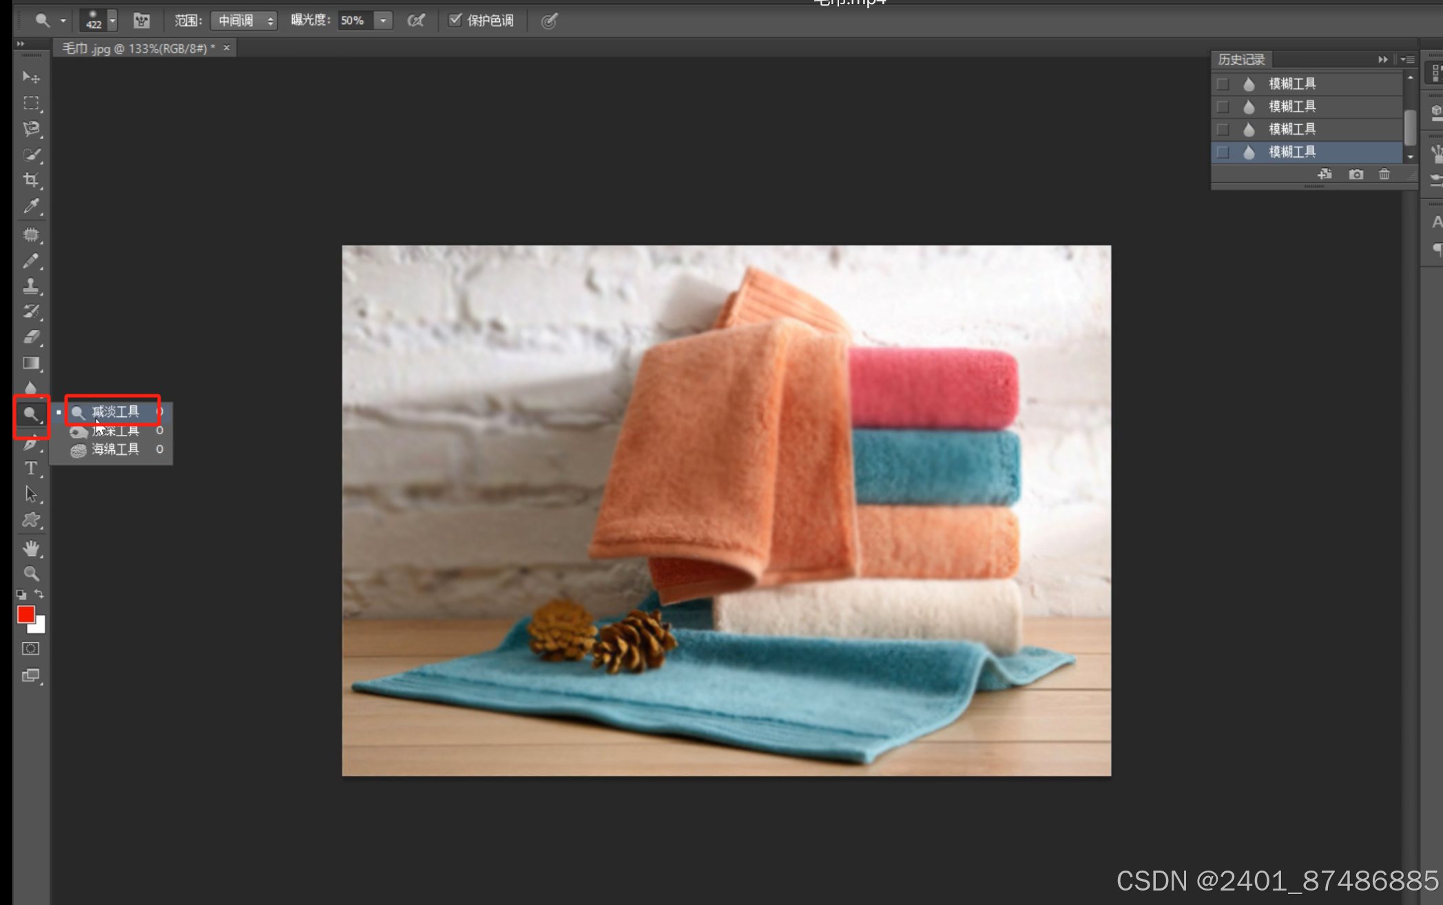Enable airbrush mode in options bar
This screenshot has height=905, width=1443.
click(416, 21)
